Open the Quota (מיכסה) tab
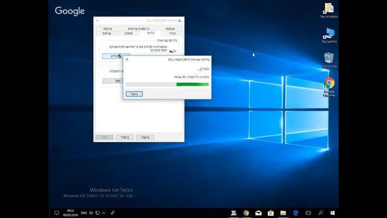The height and width of the screenshot is (218, 387). tap(108, 28)
